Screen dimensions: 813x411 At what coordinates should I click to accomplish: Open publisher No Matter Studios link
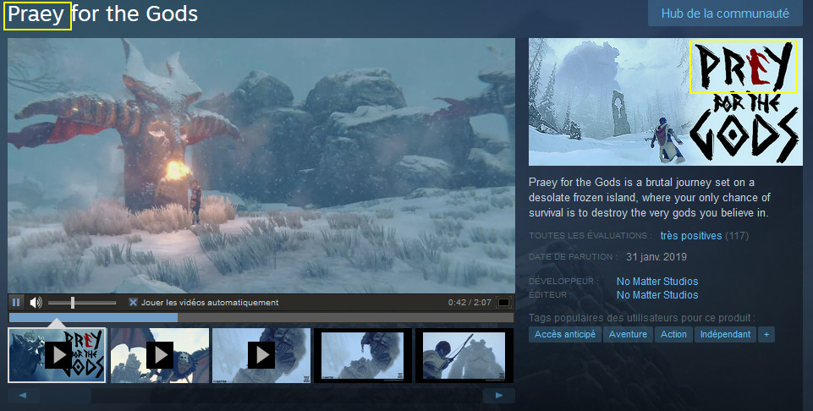point(657,295)
